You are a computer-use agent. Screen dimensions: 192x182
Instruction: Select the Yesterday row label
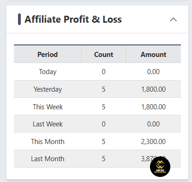click(48, 89)
